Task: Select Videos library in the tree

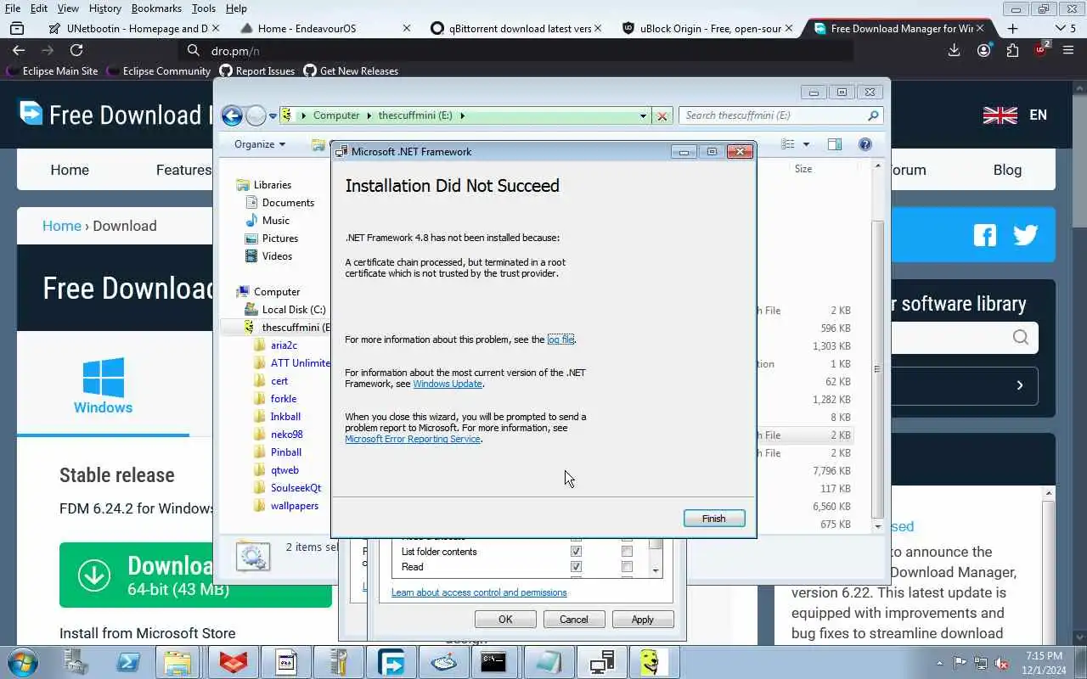Action: pyautogui.click(x=277, y=256)
